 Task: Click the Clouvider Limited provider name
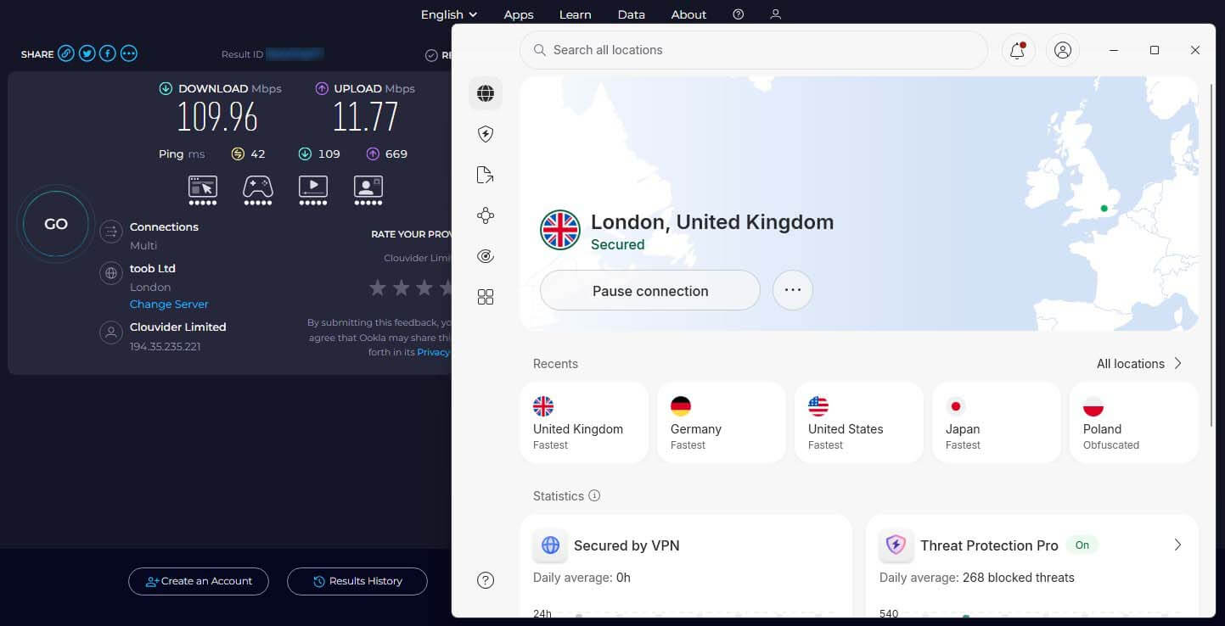(x=178, y=327)
